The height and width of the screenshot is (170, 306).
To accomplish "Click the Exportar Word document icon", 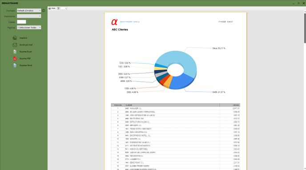I will coord(15,65).
